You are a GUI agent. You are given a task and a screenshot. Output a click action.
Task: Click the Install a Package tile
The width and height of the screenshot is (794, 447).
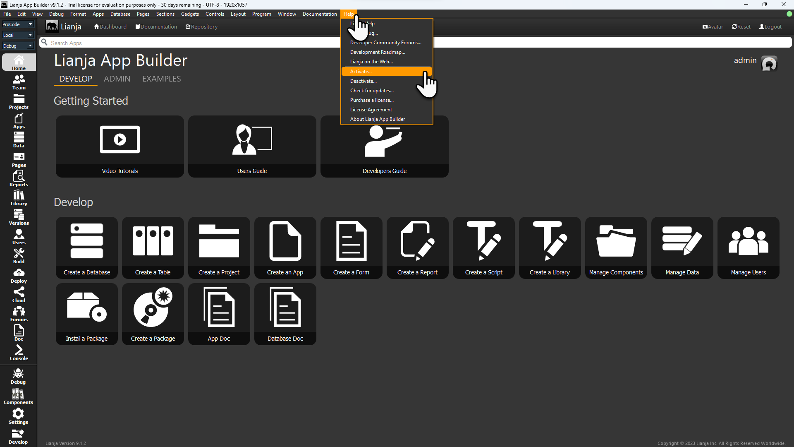click(87, 314)
